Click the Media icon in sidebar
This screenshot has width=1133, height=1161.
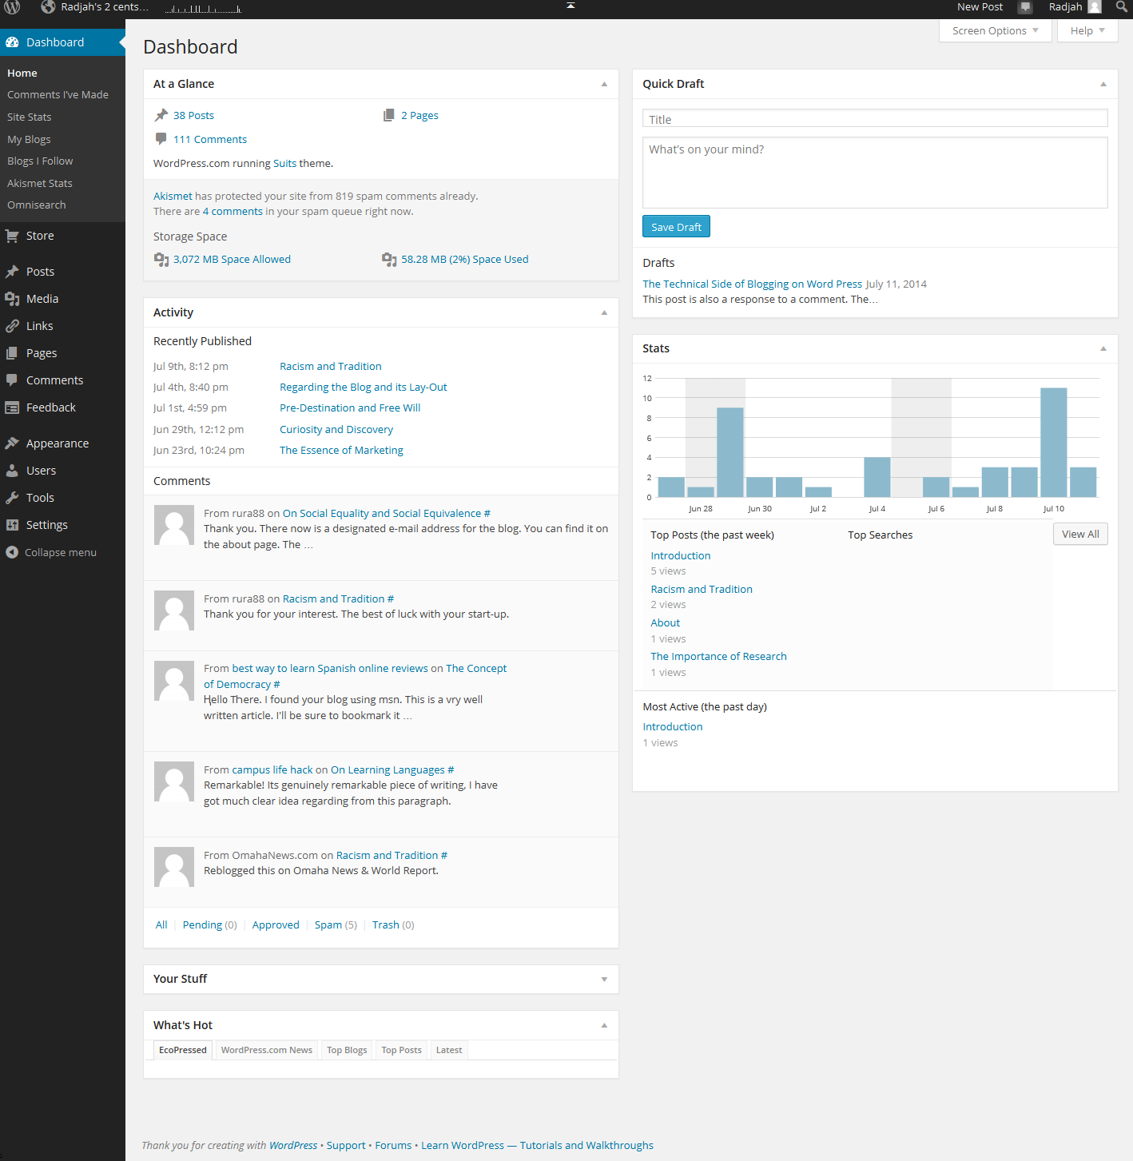click(x=12, y=299)
